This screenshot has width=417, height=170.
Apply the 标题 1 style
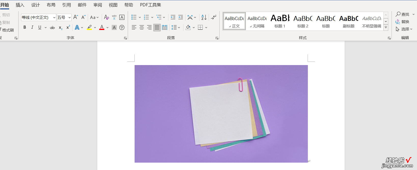tap(280, 21)
